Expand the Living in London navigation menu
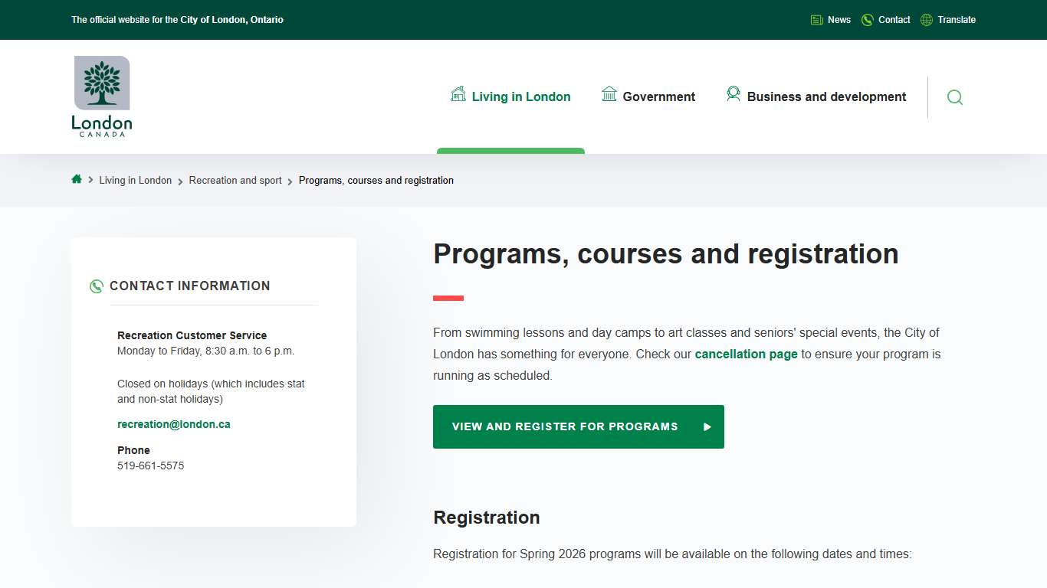Screen dimensions: 1047x588 (521, 96)
